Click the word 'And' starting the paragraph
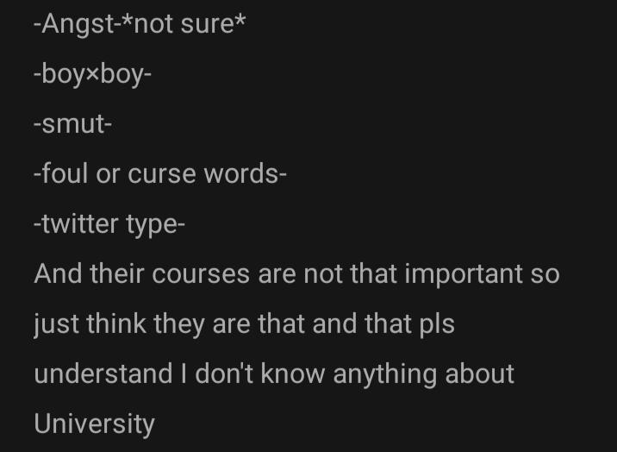 tap(58, 273)
